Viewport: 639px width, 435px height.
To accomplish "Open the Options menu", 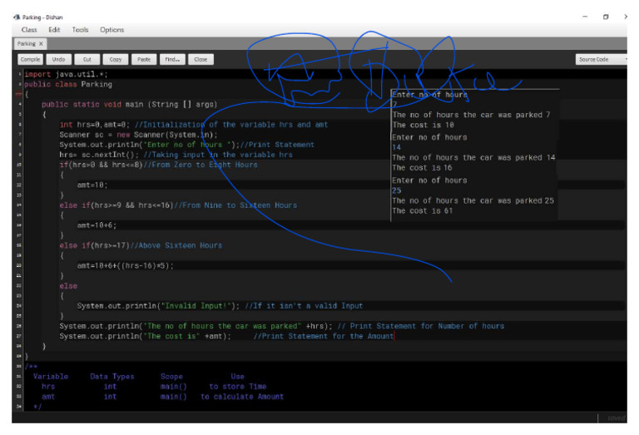I will [x=111, y=30].
